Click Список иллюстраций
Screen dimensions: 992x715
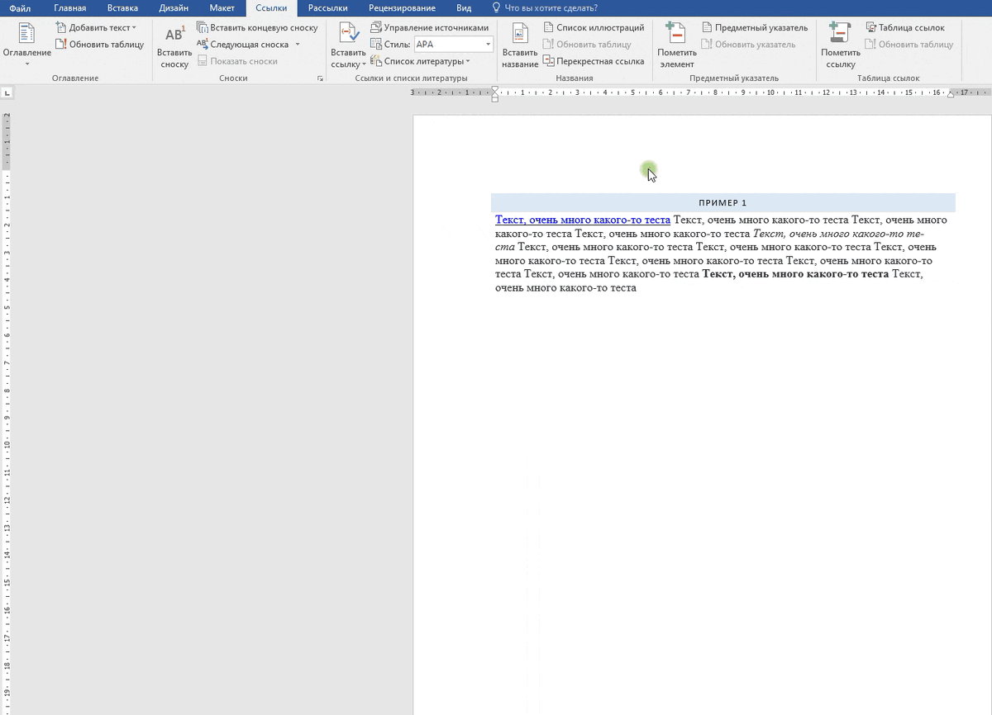coord(594,28)
